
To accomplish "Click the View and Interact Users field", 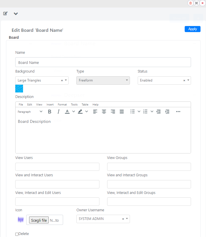I will [x=57, y=184].
